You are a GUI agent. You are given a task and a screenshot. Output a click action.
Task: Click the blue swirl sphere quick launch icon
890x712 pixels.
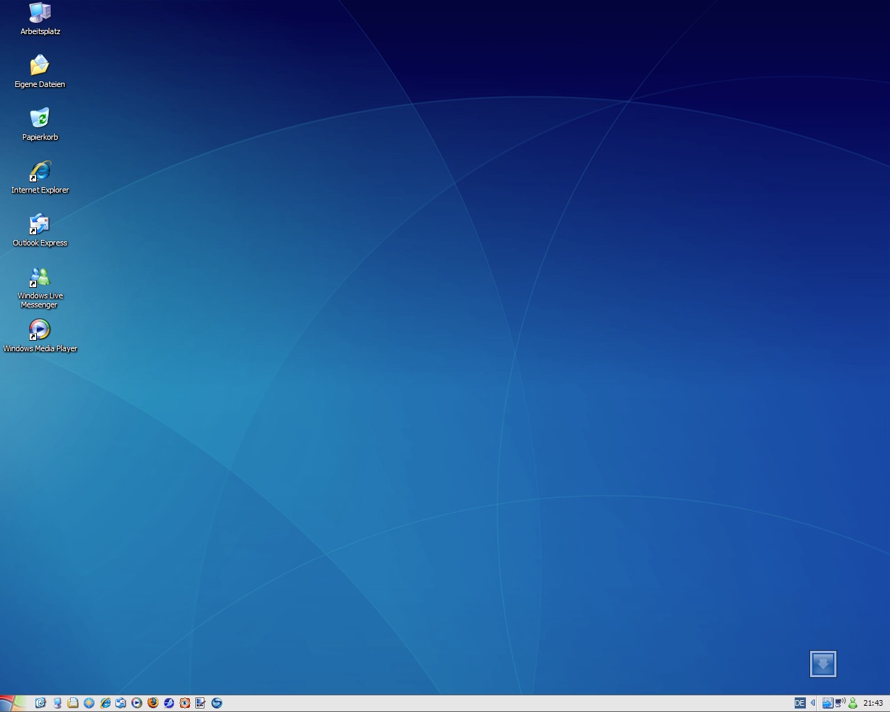[216, 703]
